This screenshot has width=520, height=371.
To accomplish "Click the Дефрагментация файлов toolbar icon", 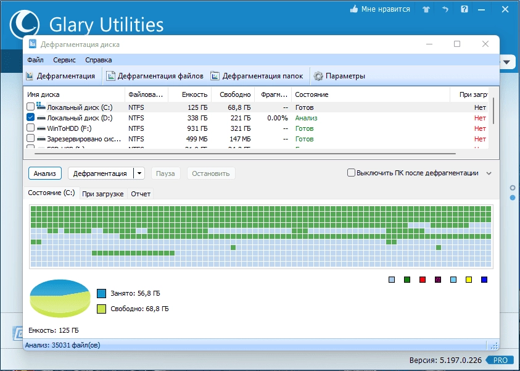I will 110,76.
